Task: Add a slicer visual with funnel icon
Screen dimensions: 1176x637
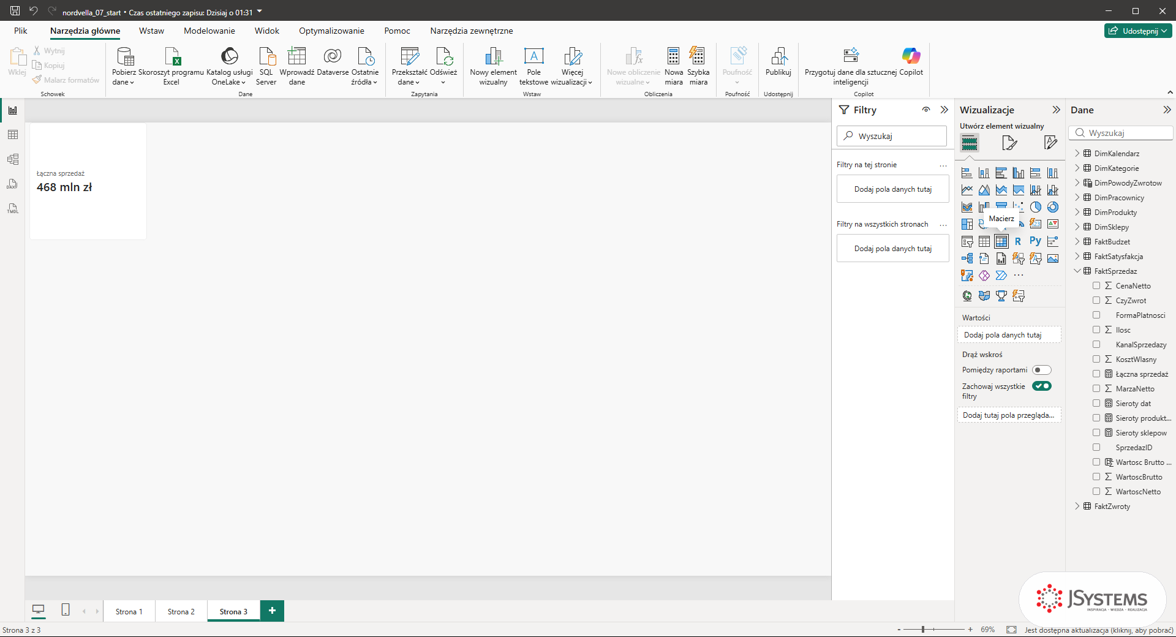Action: [967, 241]
